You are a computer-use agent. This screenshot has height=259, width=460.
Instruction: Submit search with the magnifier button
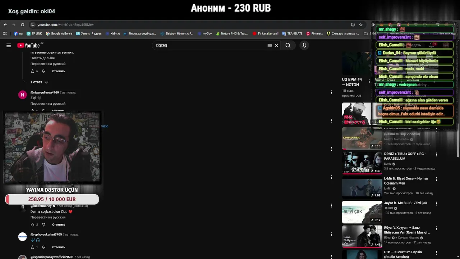pos(288,45)
